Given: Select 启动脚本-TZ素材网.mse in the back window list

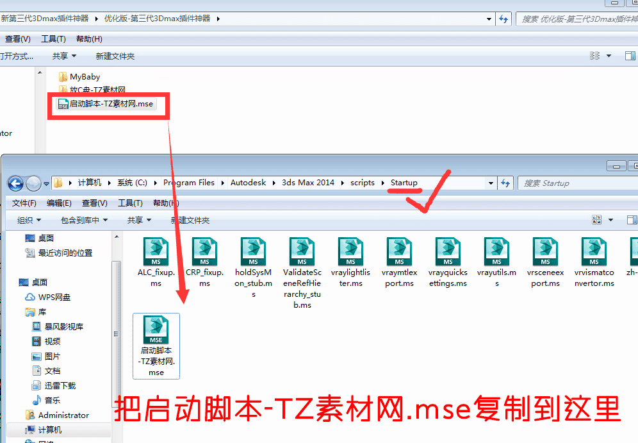Looking at the screenshot, I should (106, 104).
